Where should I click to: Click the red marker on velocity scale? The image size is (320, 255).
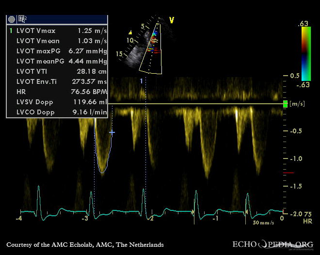pyautogui.click(x=288, y=173)
